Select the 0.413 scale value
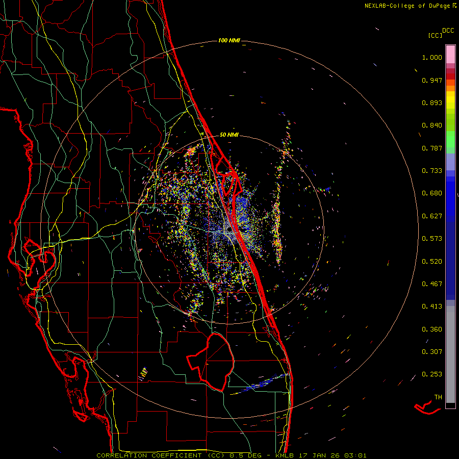 click(432, 307)
